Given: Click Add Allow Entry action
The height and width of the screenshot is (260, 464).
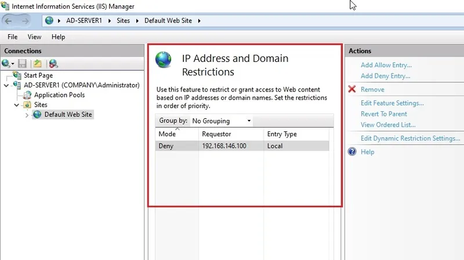Looking at the screenshot, I should [x=386, y=65].
